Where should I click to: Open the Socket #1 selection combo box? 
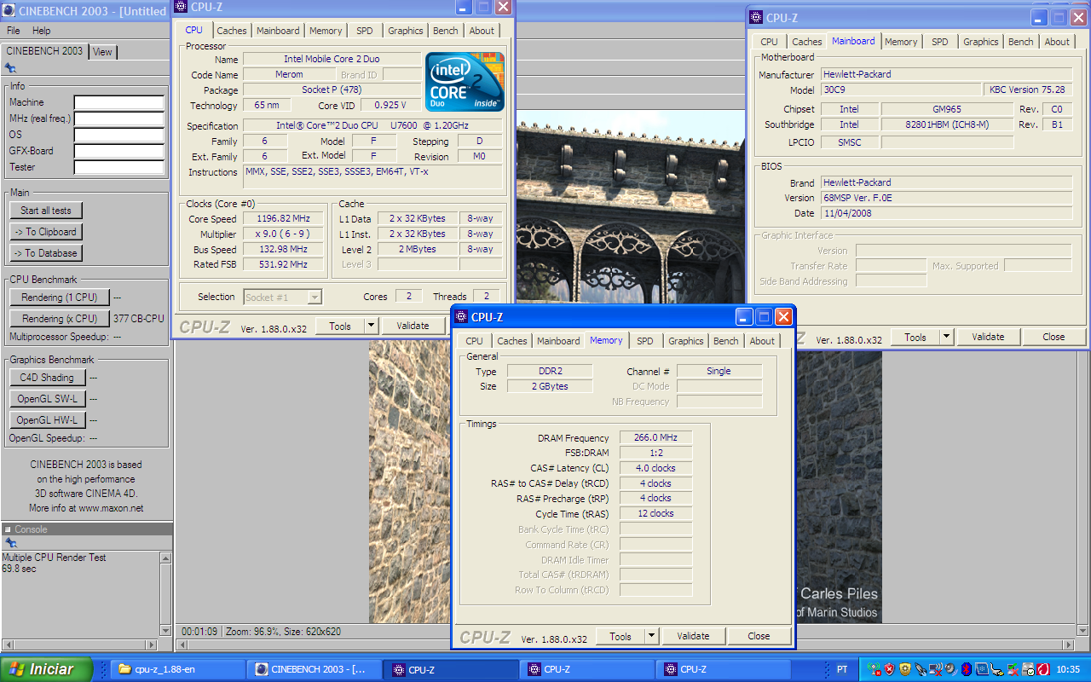click(283, 297)
